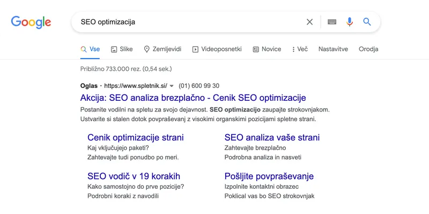429x214 pixels.
Task: Switch to the Slike tab
Action: coord(122,49)
